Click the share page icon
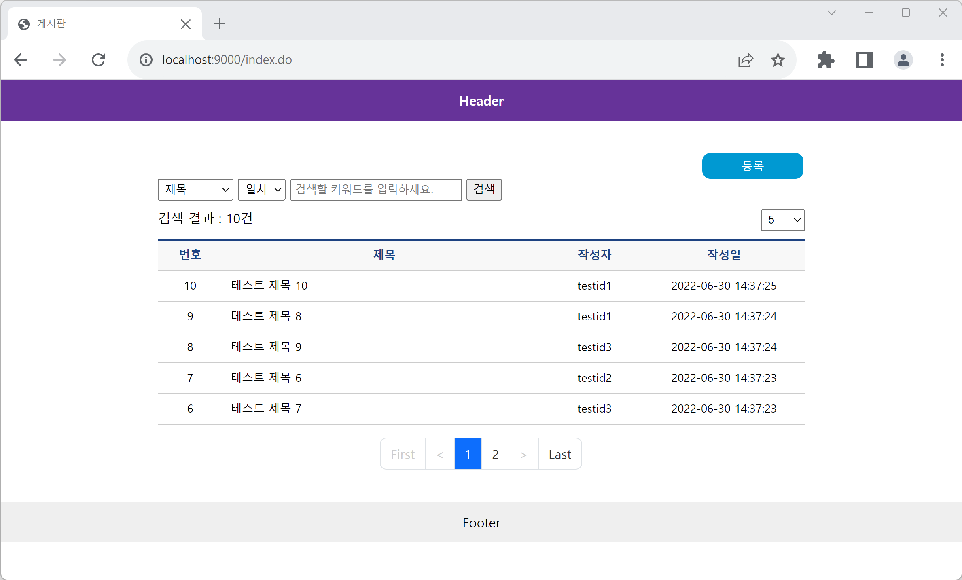Screen dimensions: 962x580 tap(745, 60)
